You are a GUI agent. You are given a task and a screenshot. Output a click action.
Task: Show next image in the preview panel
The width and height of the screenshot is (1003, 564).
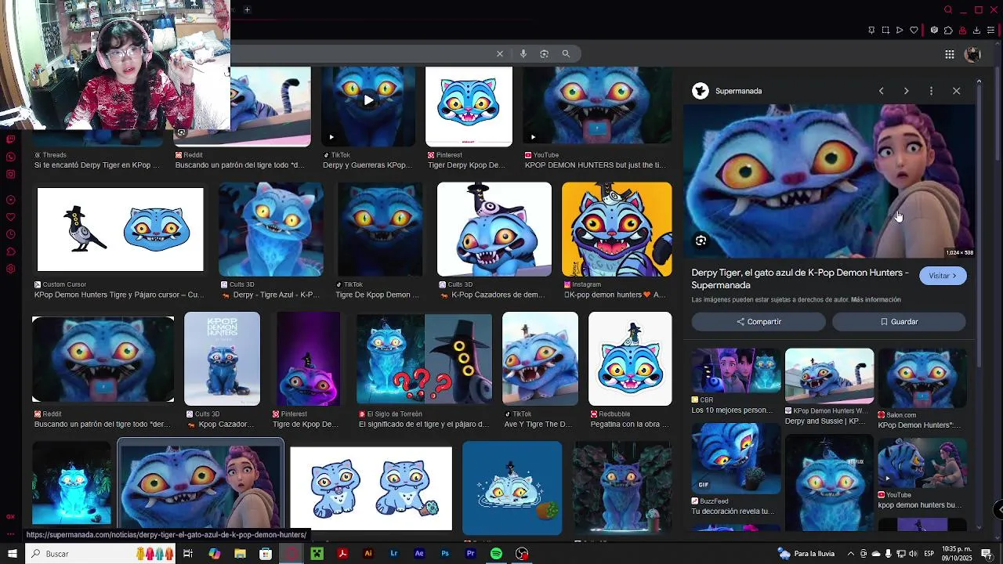click(x=906, y=91)
